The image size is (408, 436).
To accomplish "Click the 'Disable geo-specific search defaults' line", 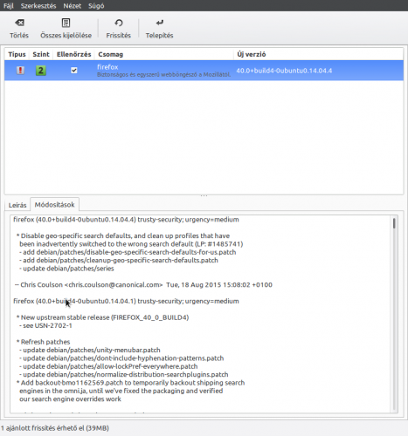I will (123, 235).
